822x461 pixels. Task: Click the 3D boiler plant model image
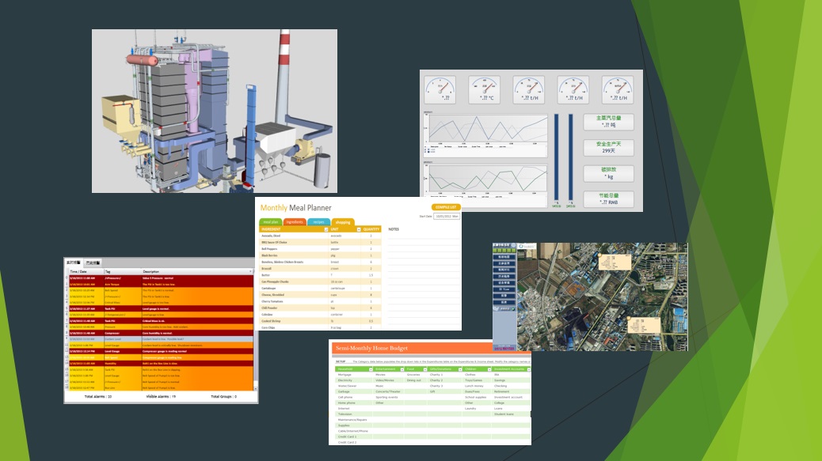pos(214,111)
